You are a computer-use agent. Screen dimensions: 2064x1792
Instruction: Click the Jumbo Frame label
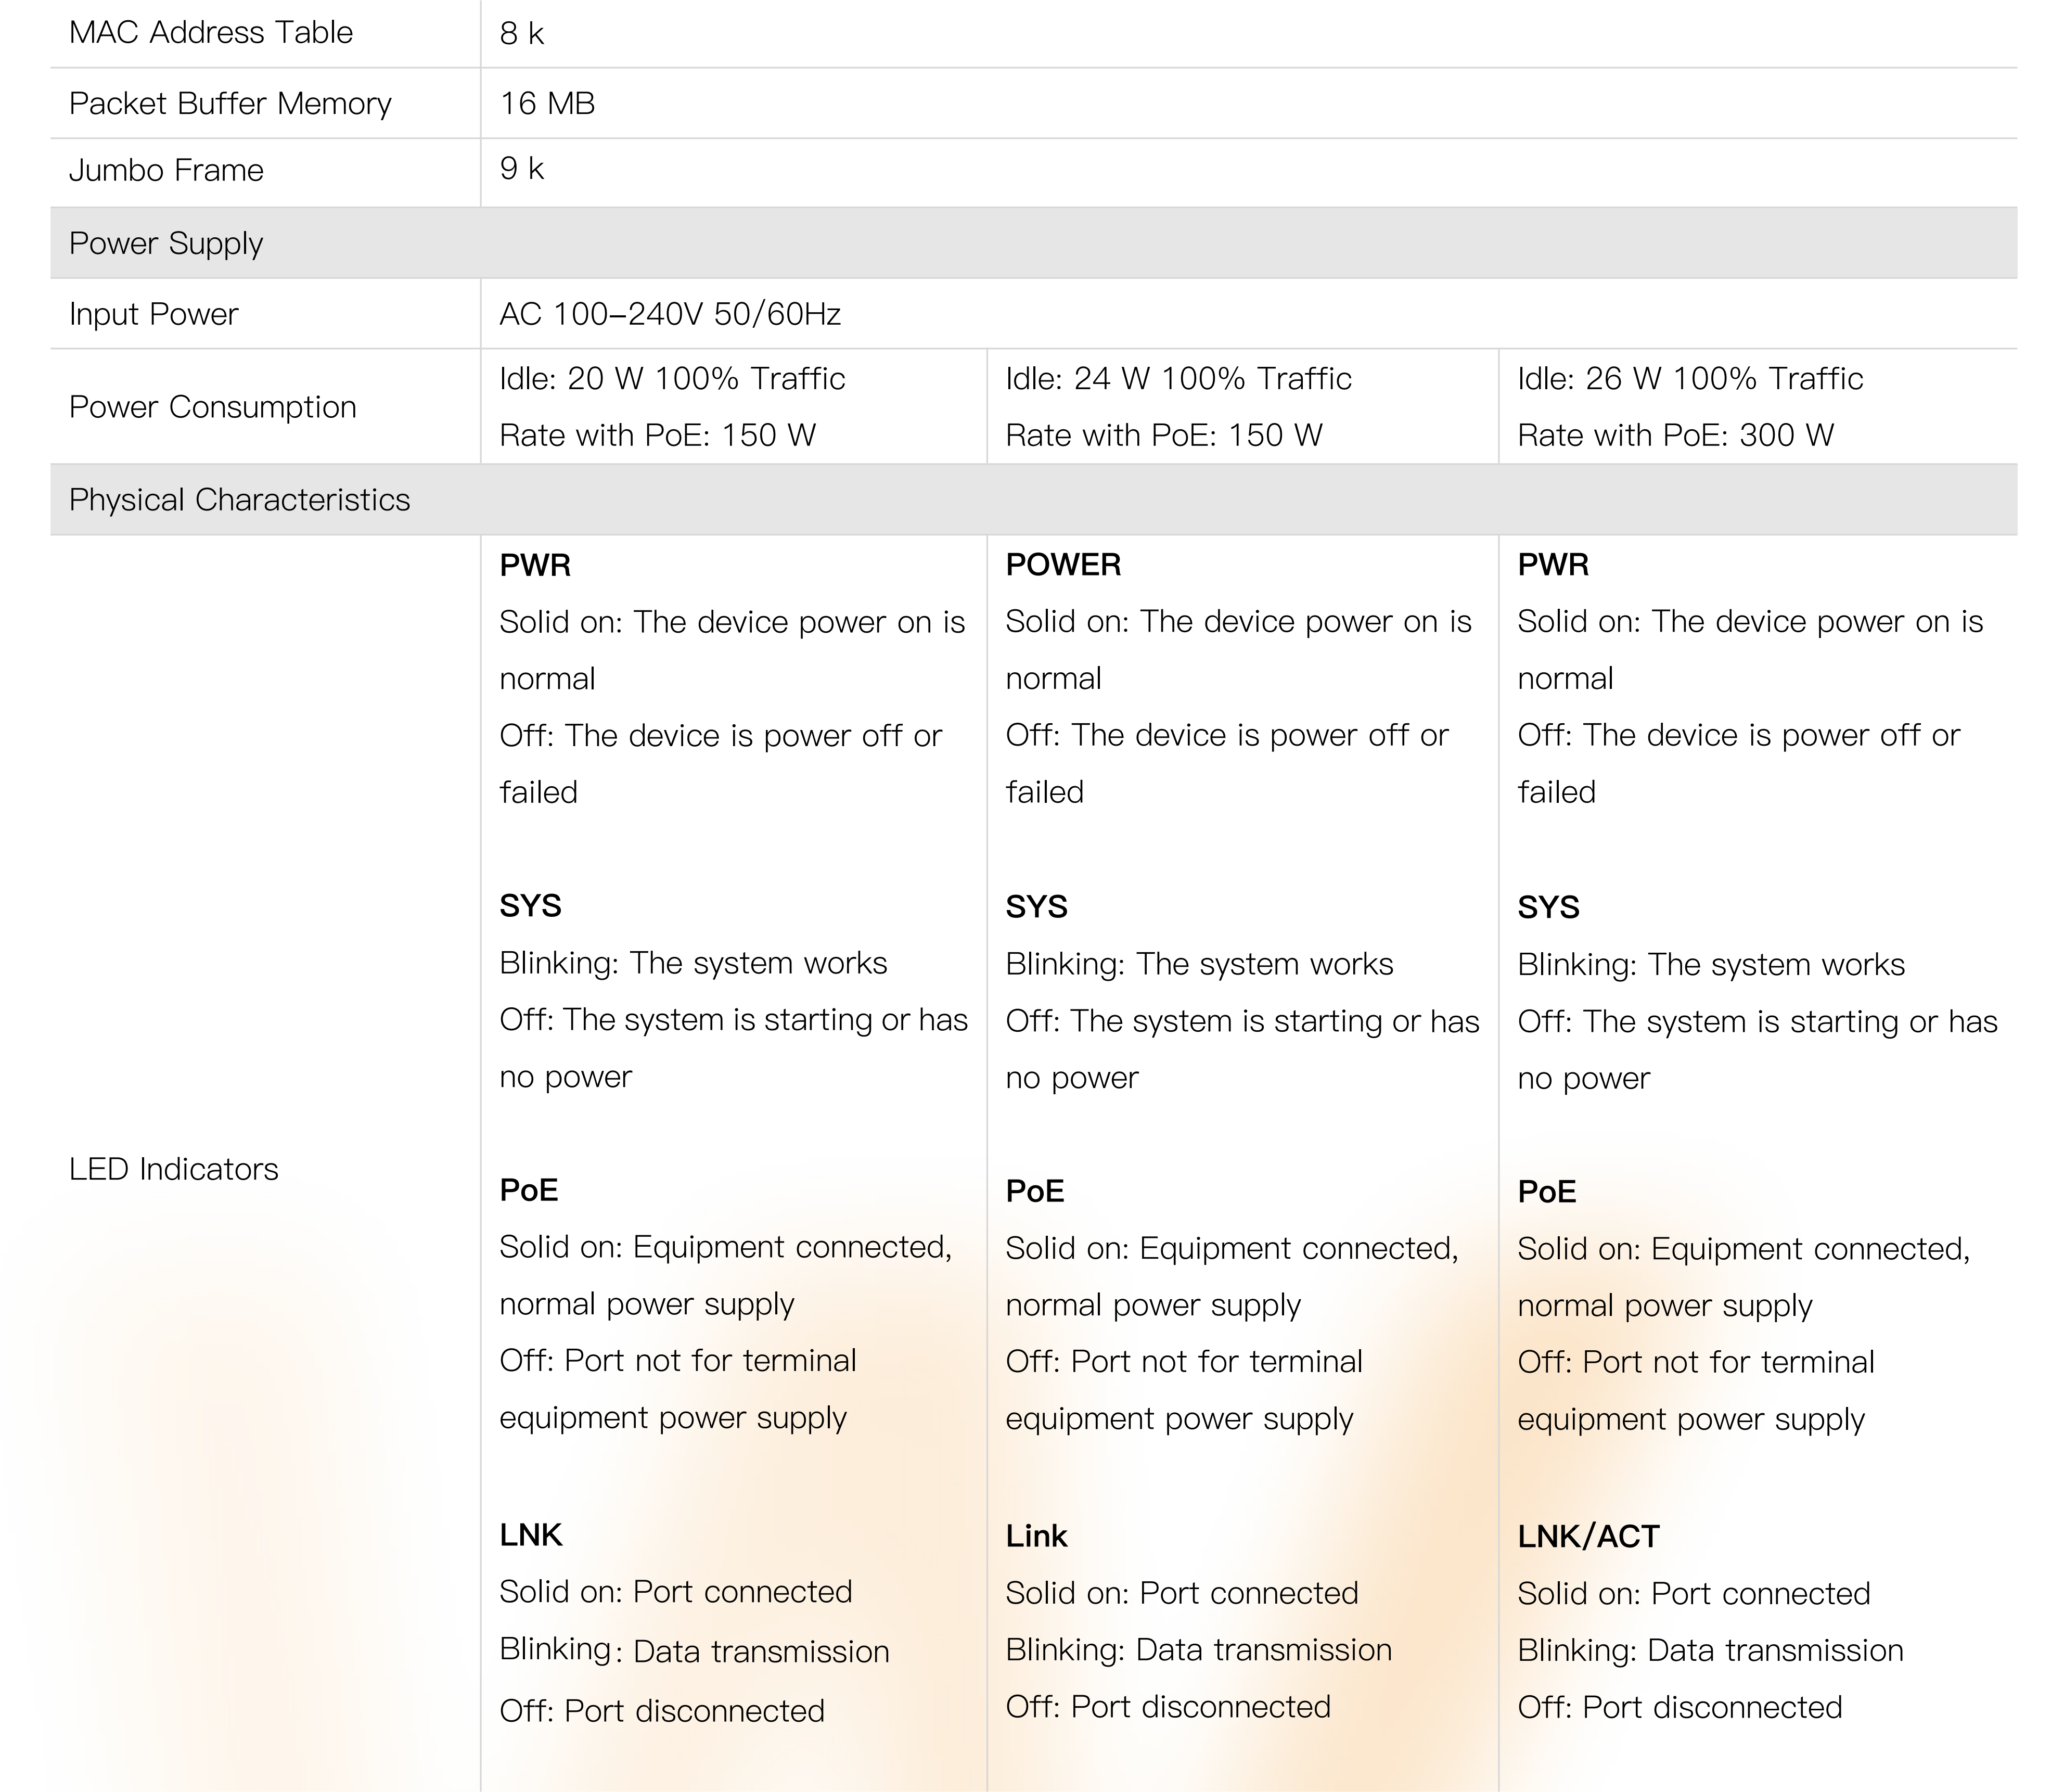[x=166, y=171]
